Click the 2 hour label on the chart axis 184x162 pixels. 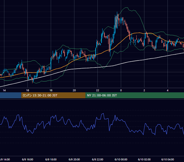[x=144, y=90]
